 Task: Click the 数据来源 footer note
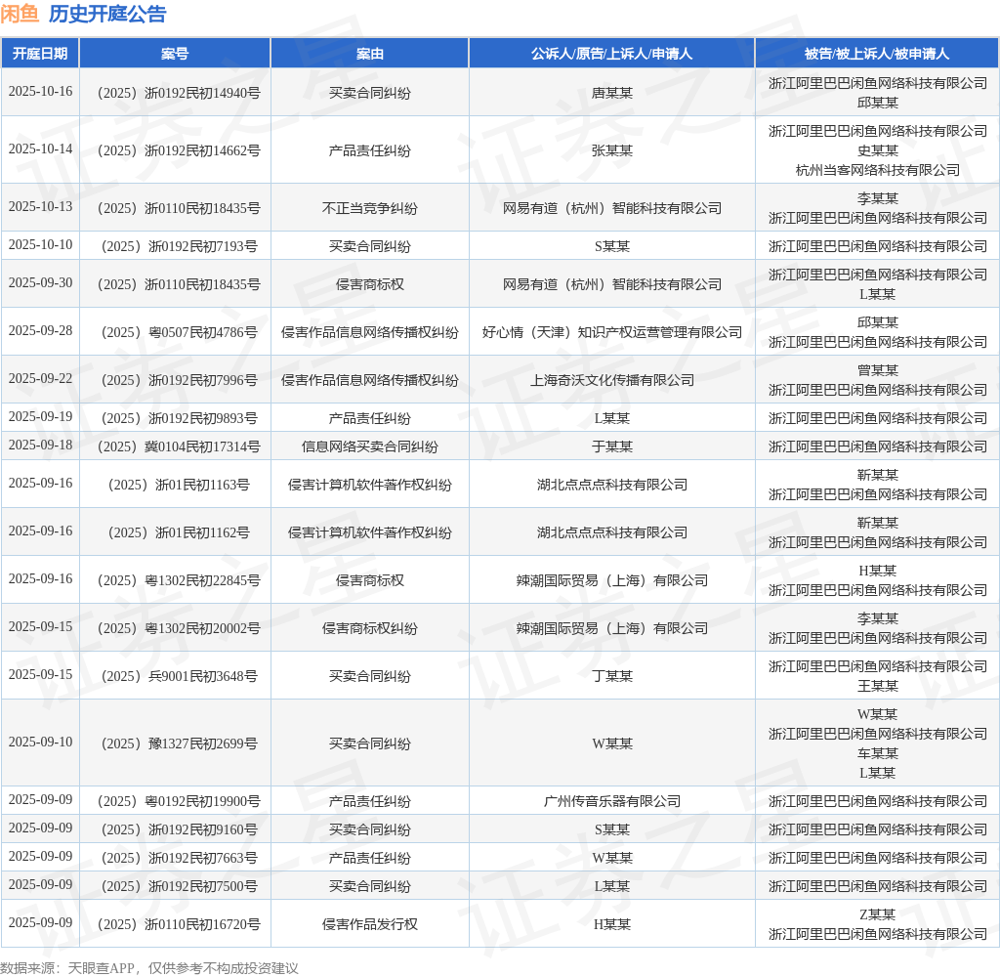pyautogui.click(x=149, y=968)
